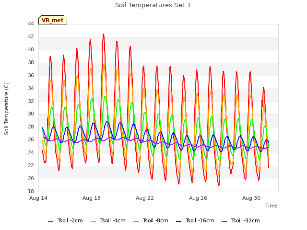Click the purple Tsoil -32cm legend swatch
Image resolution: width=307 pixels, height=230 pixels.
[x=224, y=221]
